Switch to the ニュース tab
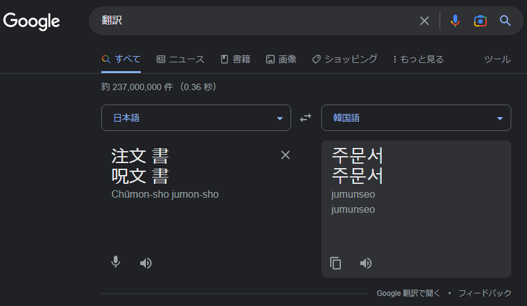Image resolution: width=527 pixels, height=306 pixels. click(x=180, y=59)
